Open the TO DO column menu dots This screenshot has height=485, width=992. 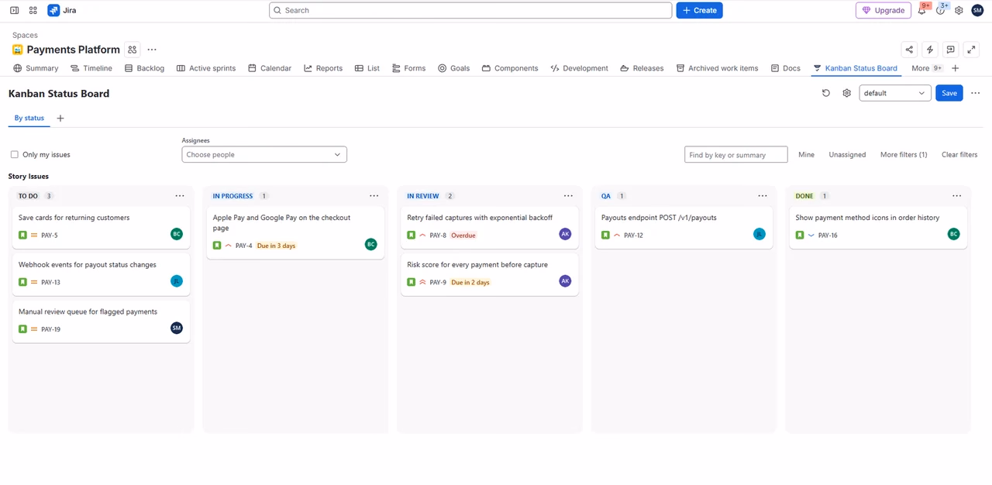pos(180,196)
